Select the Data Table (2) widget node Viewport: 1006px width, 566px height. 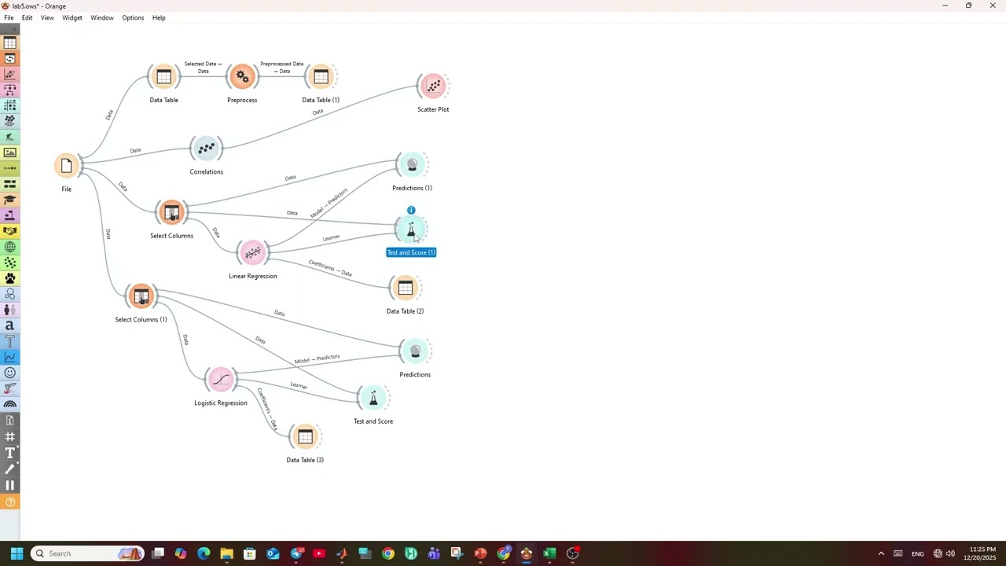point(405,289)
